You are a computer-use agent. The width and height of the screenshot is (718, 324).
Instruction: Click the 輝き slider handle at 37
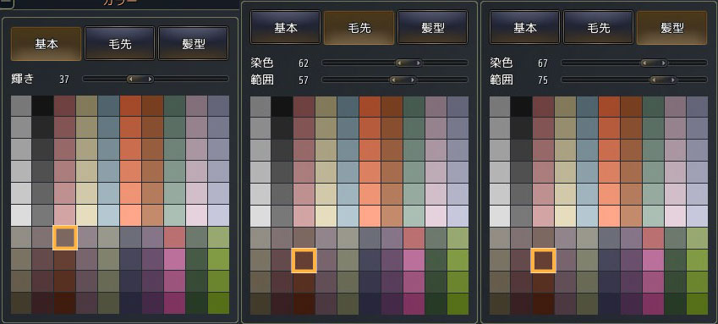pos(140,80)
